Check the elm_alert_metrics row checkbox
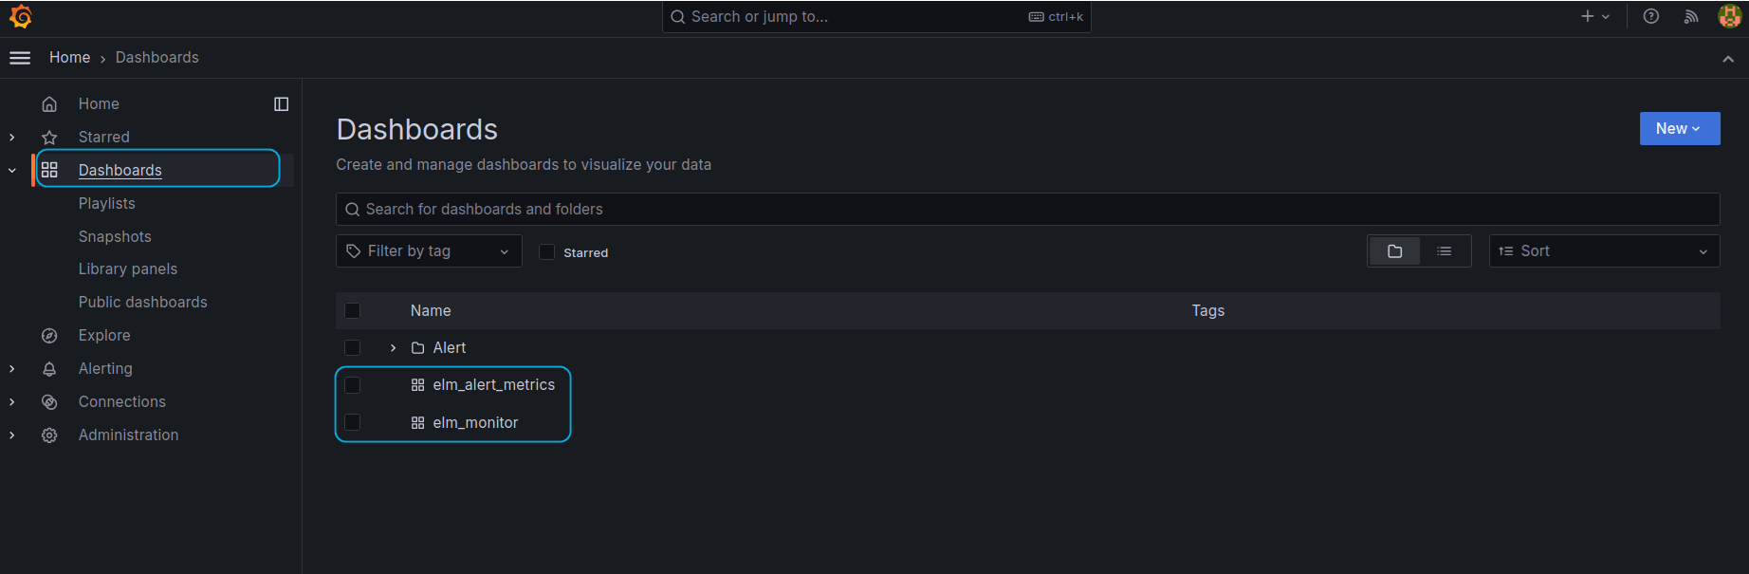Screen dimensions: 1749x574 353,385
